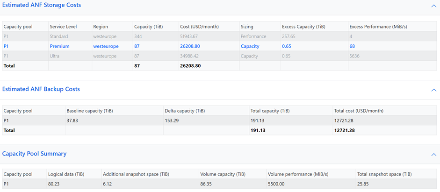
Task: Click excess capacity value 257.65
Action: click(289, 36)
